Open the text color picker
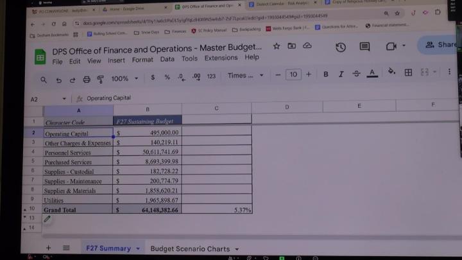Image resolution: width=462 pixels, height=260 pixels. [372, 74]
